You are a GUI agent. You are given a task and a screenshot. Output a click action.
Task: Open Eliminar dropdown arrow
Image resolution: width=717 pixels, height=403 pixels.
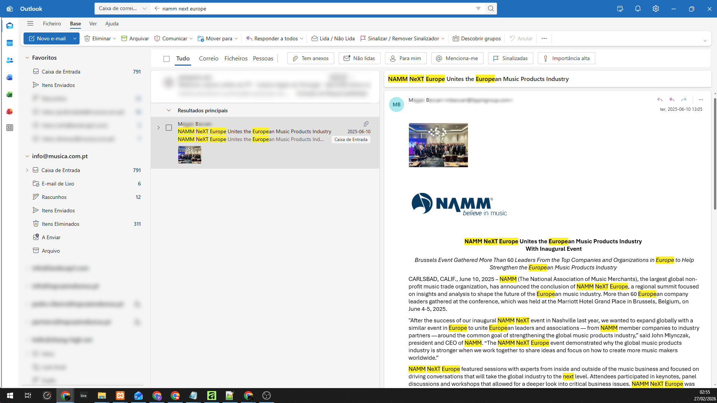tap(114, 38)
